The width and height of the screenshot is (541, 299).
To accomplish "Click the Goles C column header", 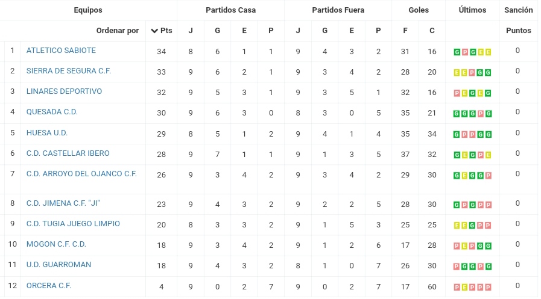I will [x=432, y=31].
